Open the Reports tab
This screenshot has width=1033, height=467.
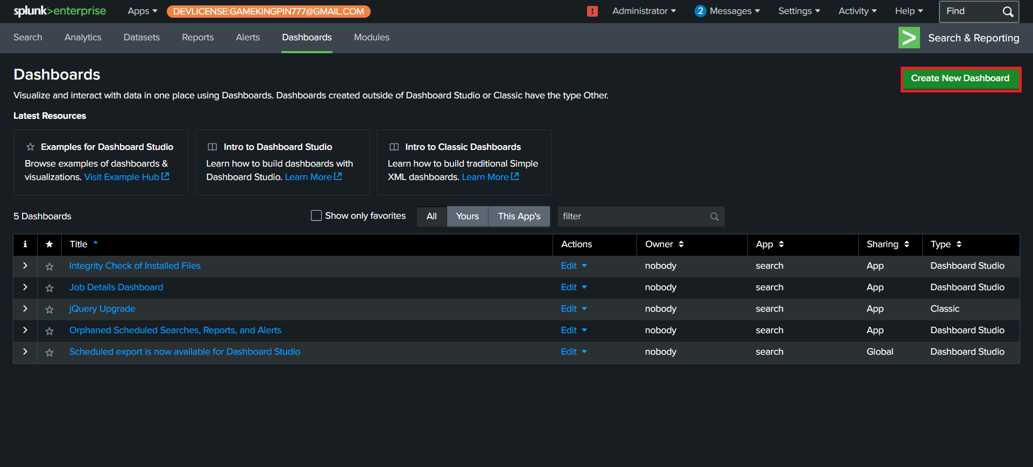[198, 38]
